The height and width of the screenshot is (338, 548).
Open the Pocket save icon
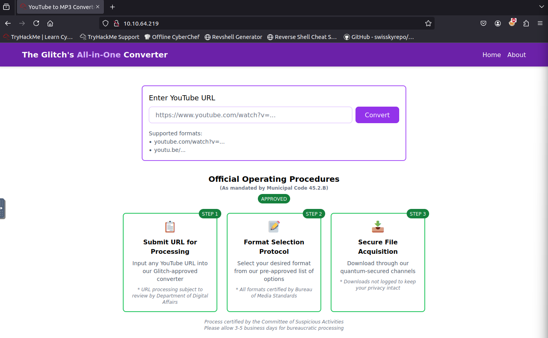pyautogui.click(x=483, y=23)
